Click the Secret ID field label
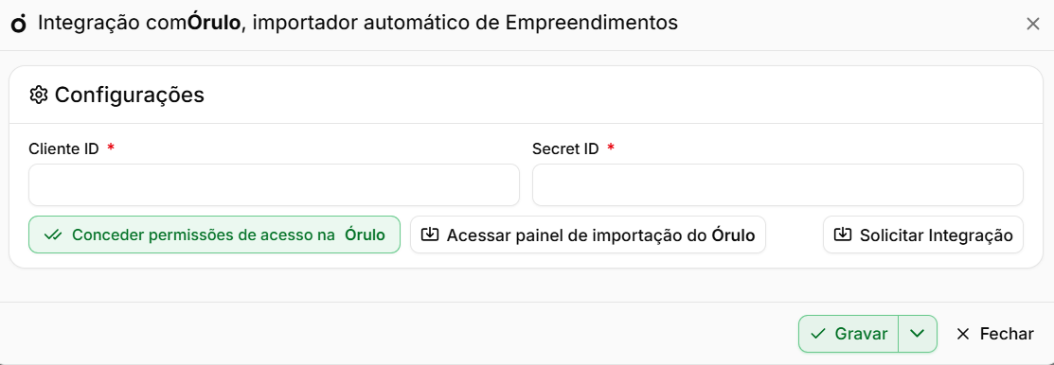Viewport: 1054px width, 365px height. 565,149
